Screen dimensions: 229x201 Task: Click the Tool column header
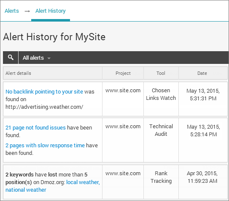click(161, 73)
